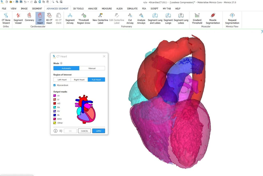Click the Save As disk icon
Screen dimensions: 263x176
point(21,2)
